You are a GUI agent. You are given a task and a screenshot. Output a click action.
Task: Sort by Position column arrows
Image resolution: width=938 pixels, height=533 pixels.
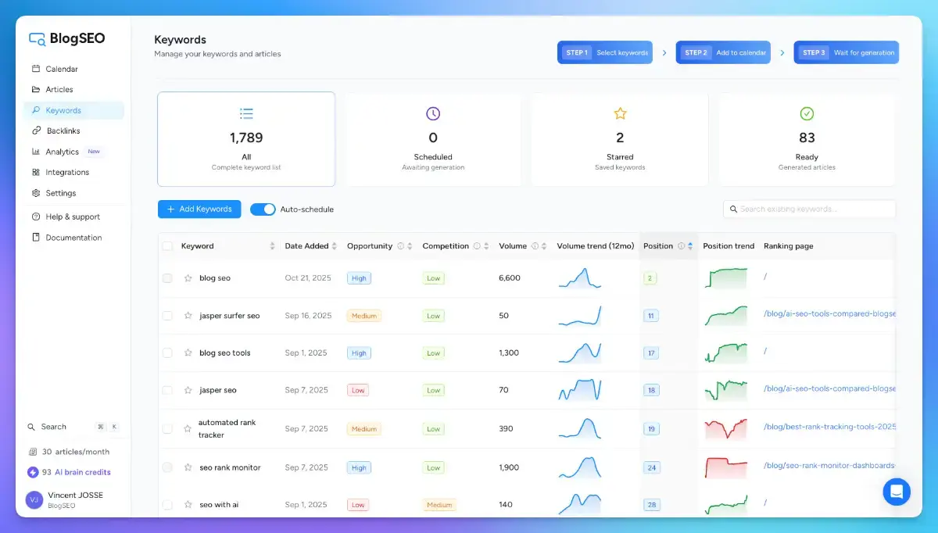tap(690, 246)
